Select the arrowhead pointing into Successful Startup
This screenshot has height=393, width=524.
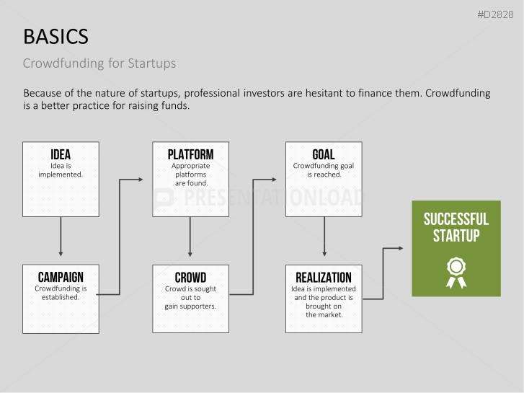point(400,248)
